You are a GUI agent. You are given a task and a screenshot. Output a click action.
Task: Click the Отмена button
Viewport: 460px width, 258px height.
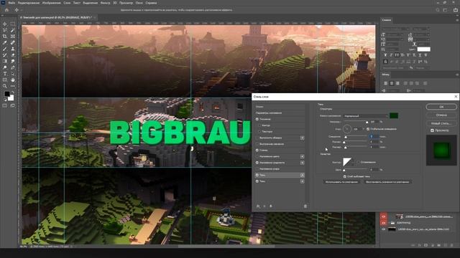[x=441, y=115]
